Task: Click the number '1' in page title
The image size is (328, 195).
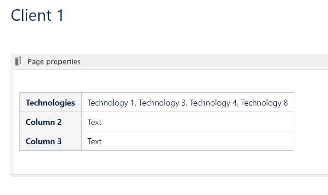Action: click(60, 15)
